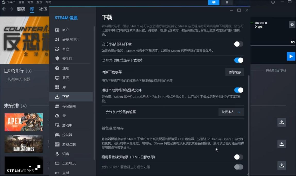Click the 清除缓存 button
Screen dimensions: 296x176
coord(234,72)
